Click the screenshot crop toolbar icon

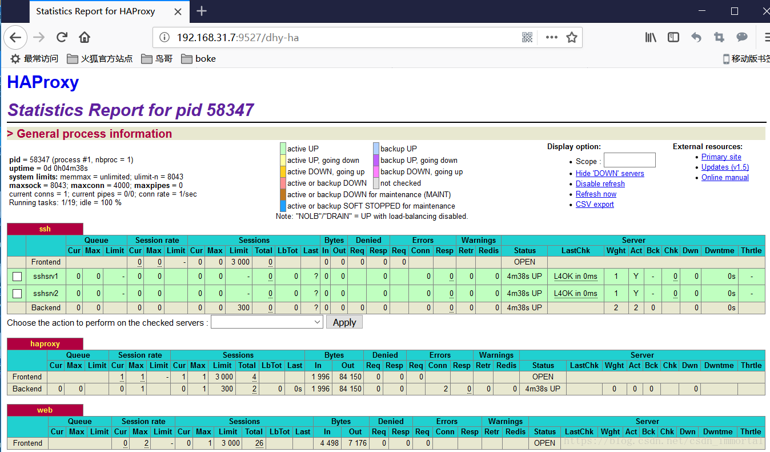pyautogui.click(x=719, y=37)
